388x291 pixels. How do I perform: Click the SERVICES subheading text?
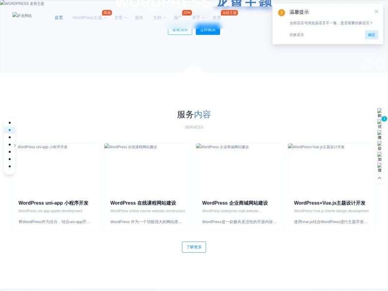(194, 127)
